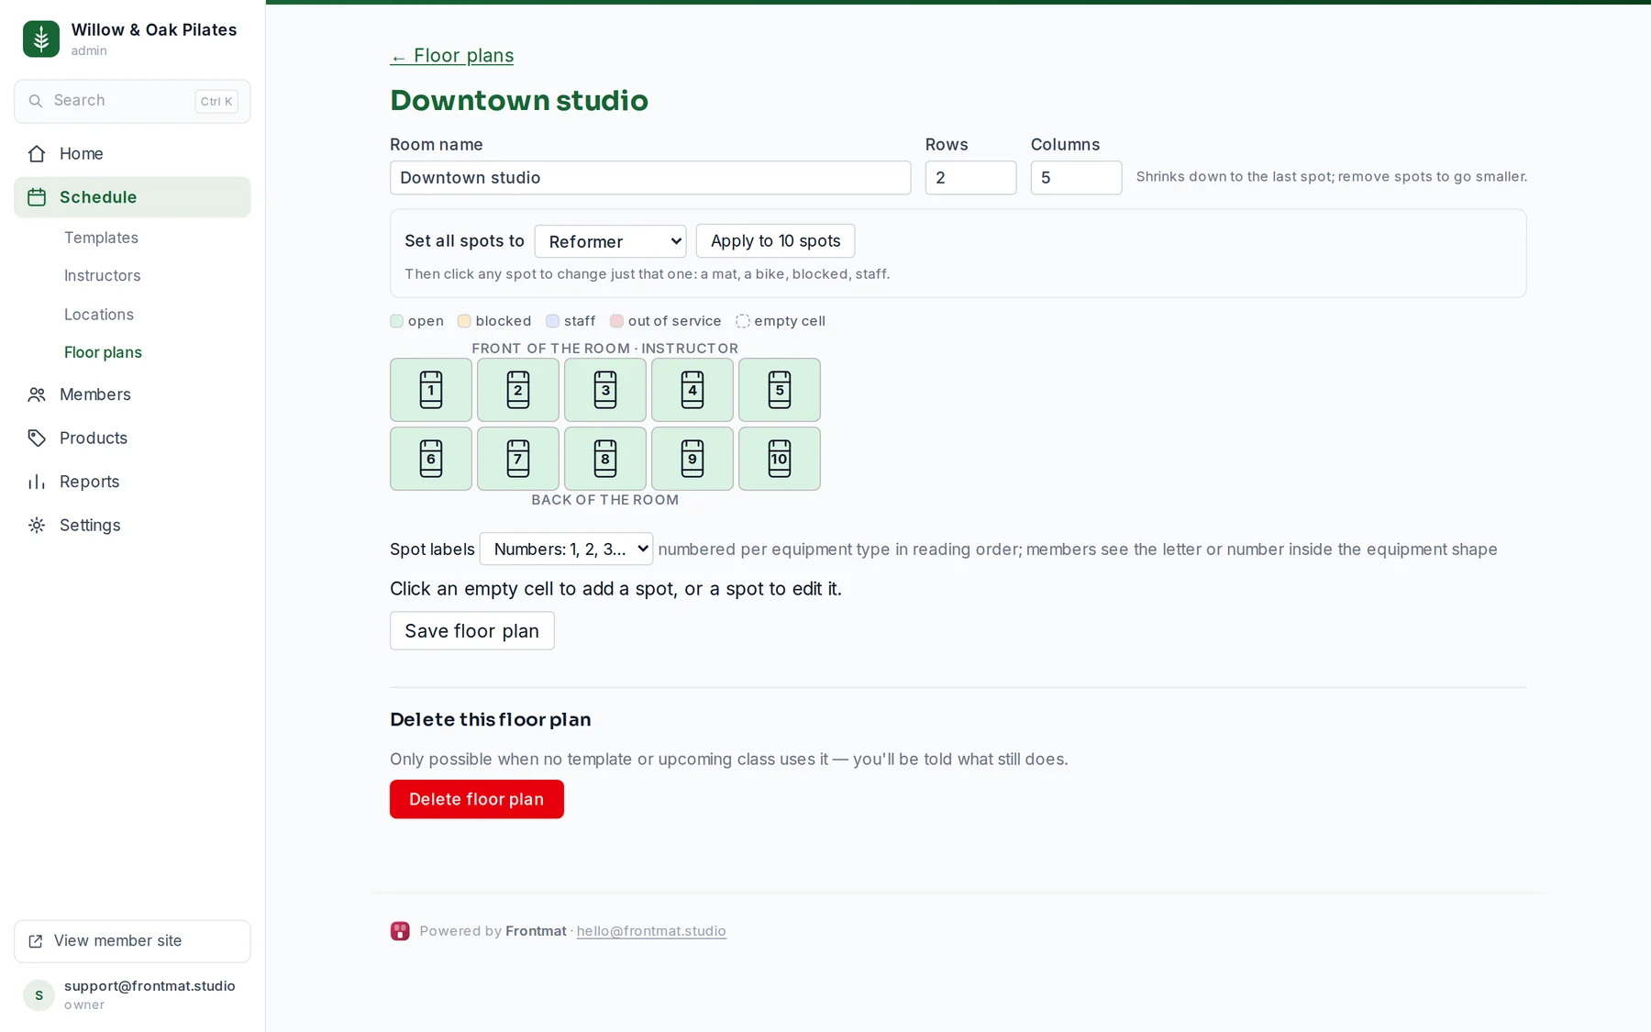
Task: Click the Members people icon
Action: (x=37, y=394)
